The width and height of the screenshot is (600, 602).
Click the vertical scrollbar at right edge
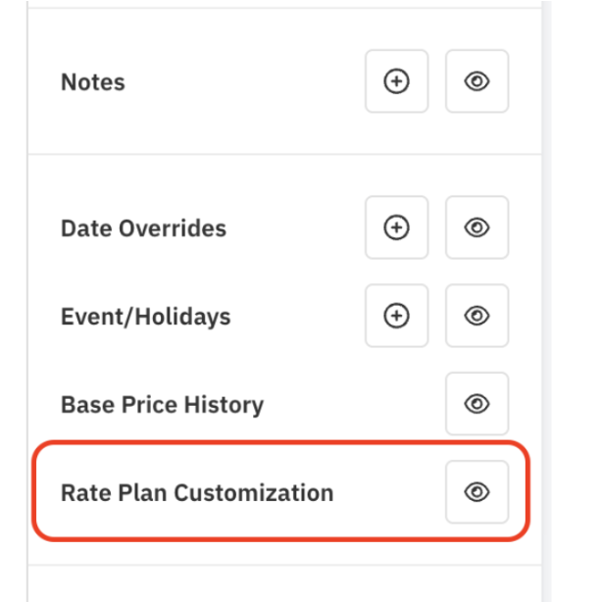coord(546,294)
